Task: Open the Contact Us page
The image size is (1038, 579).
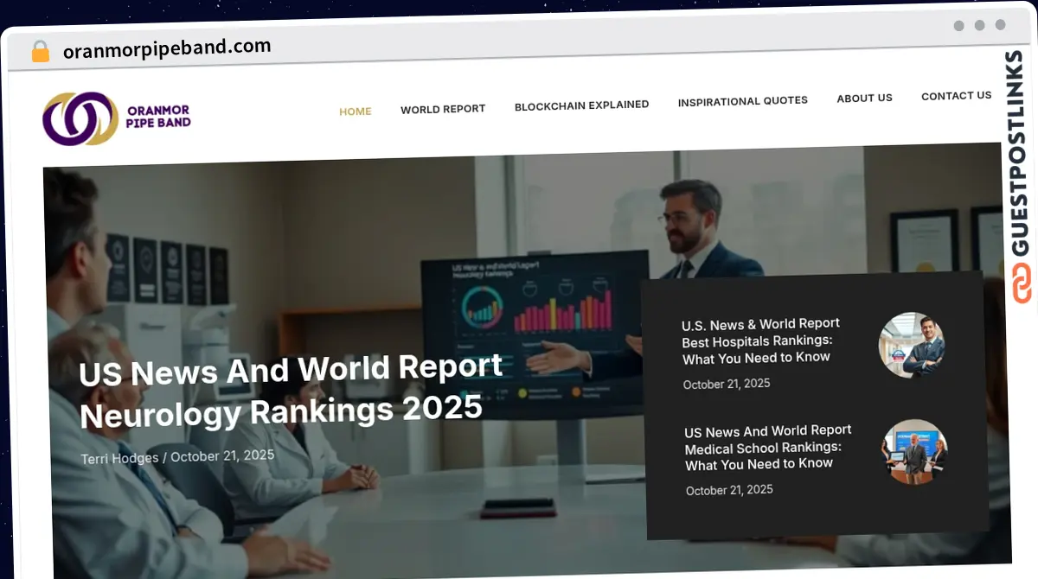Action: point(957,96)
